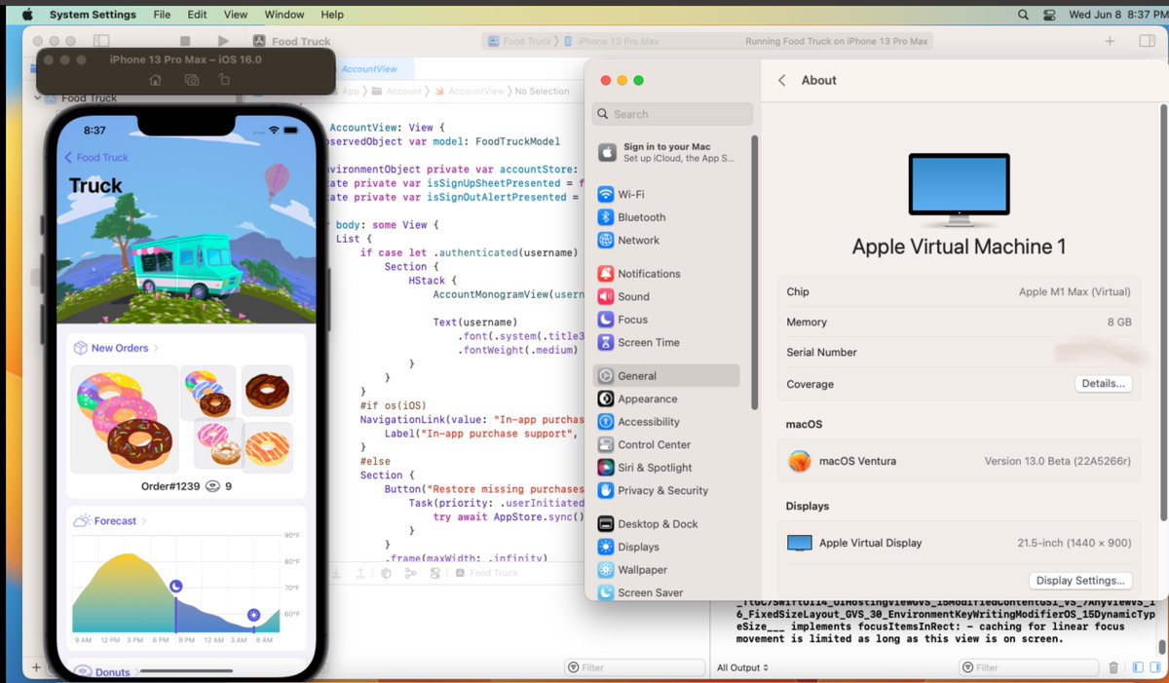Open Control Center in menu bar
This screenshot has height=683, width=1169.
point(1049,15)
